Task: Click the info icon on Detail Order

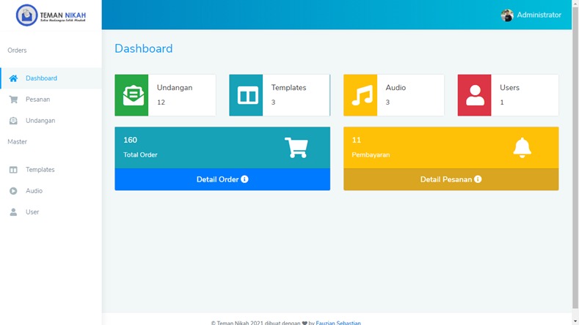Action: coord(245,179)
